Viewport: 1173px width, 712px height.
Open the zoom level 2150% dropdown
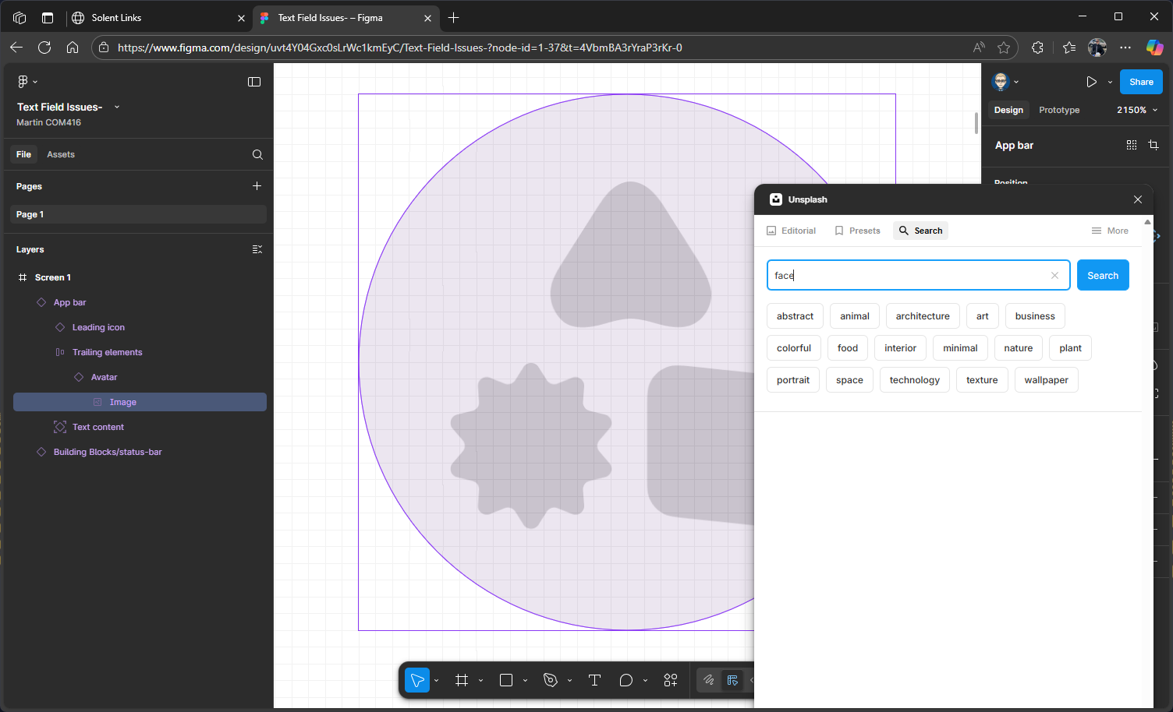[1136, 110]
